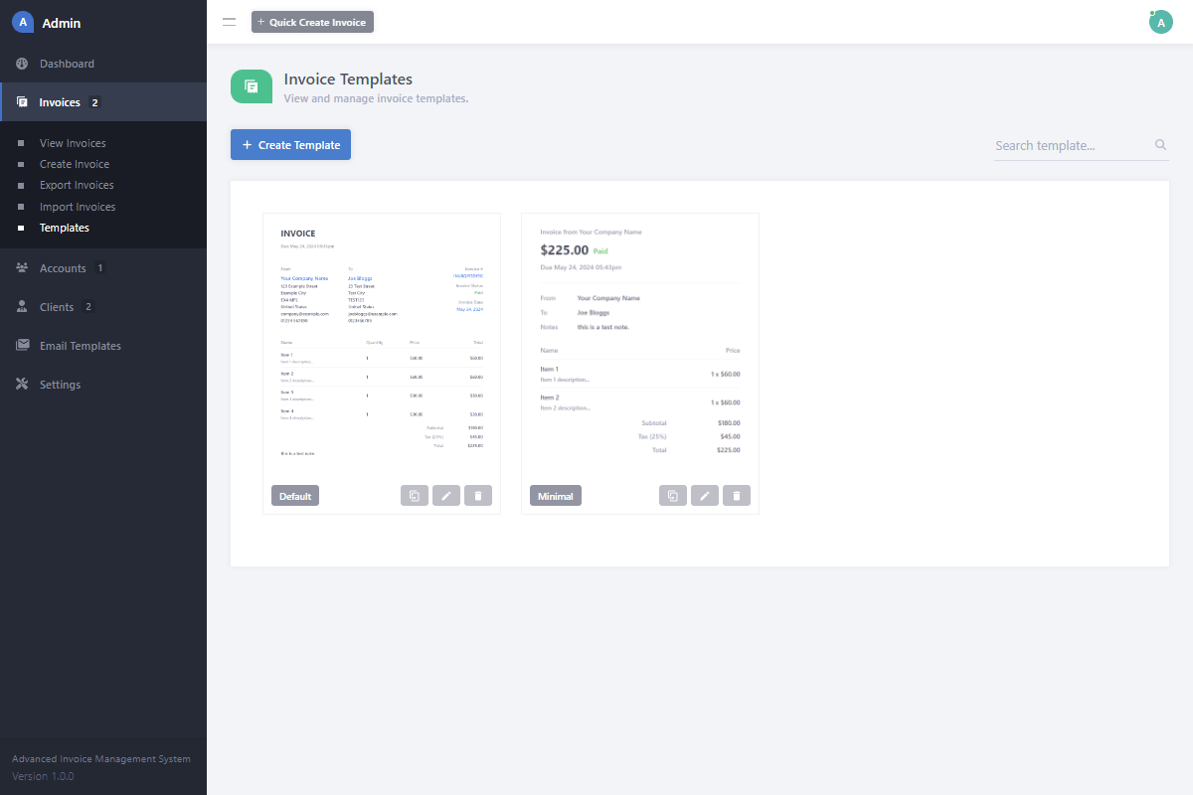Click the Create Template button
The height and width of the screenshot is (795, 1193).
290,145
